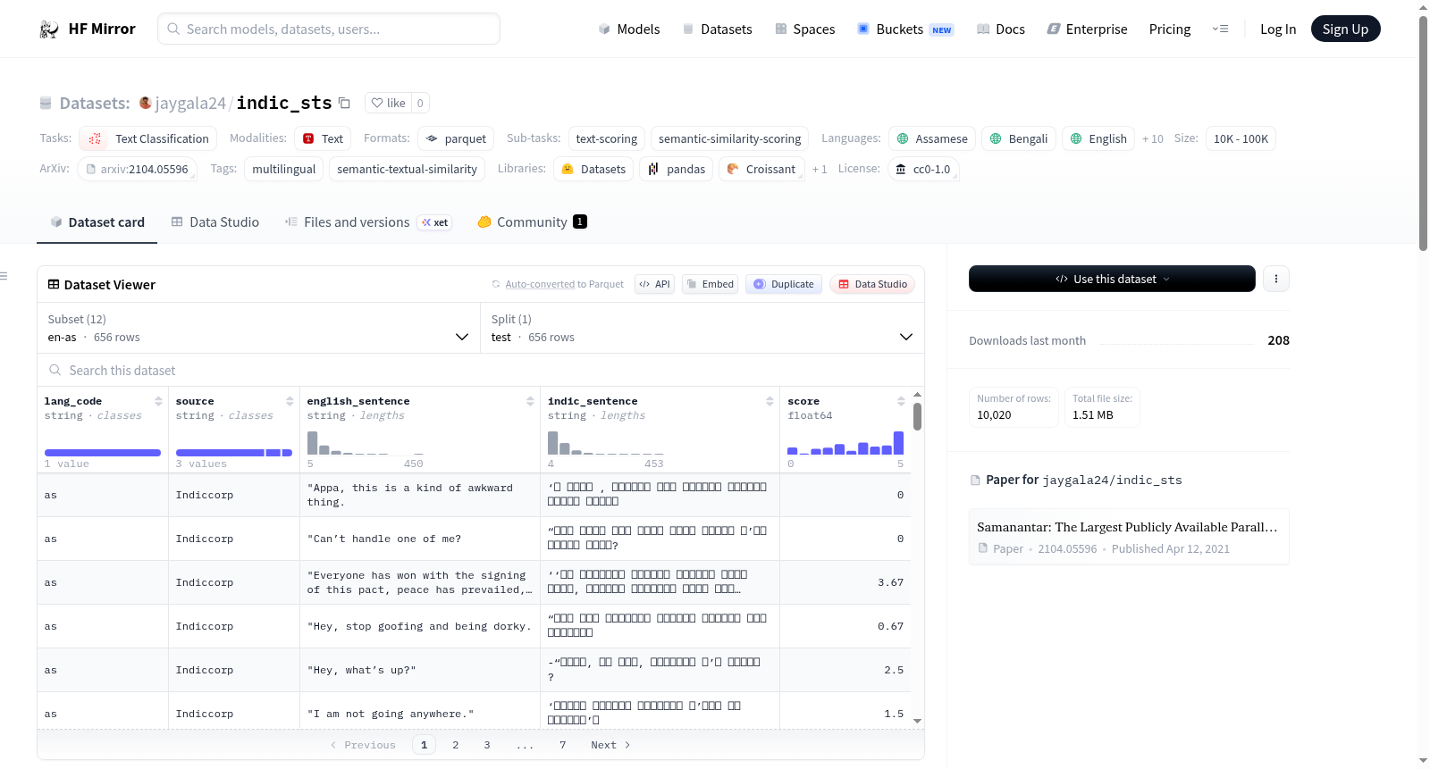Click the pandas library tag
Image resolution: width=1430 pixels, height=769 pixels.
pyautogui.click(x=676, y=169)
